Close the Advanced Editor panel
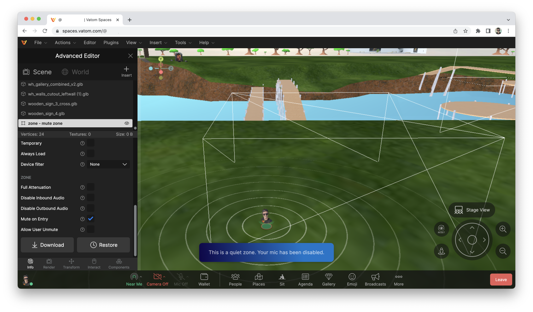533x312 pixels. (x=130, y=56)
